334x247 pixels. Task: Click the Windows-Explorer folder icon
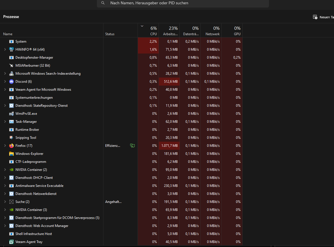point(11,154)
